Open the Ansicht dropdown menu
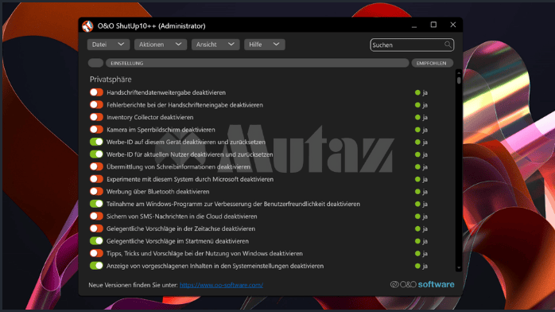 (215, 45)
